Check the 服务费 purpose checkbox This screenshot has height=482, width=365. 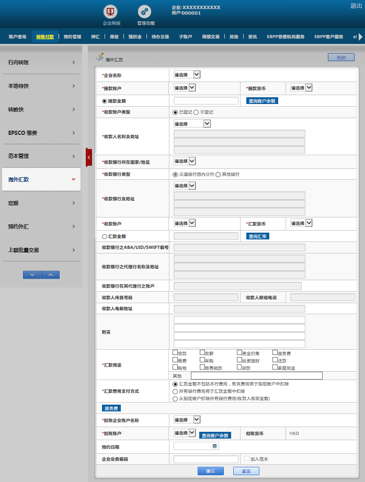click(275, 353)
